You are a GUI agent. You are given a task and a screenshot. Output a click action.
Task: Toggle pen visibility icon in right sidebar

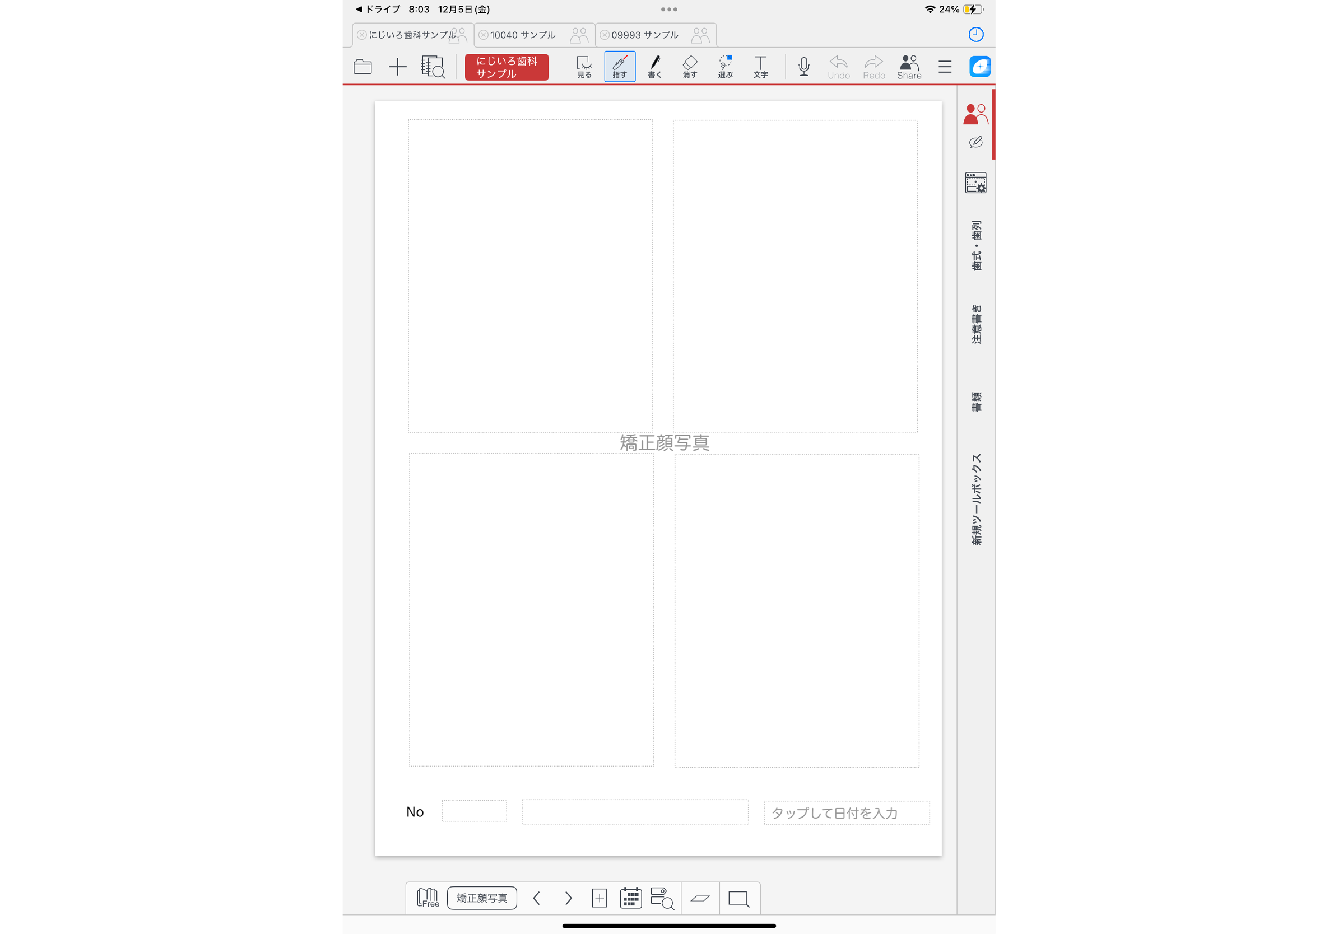click(975, 142)
